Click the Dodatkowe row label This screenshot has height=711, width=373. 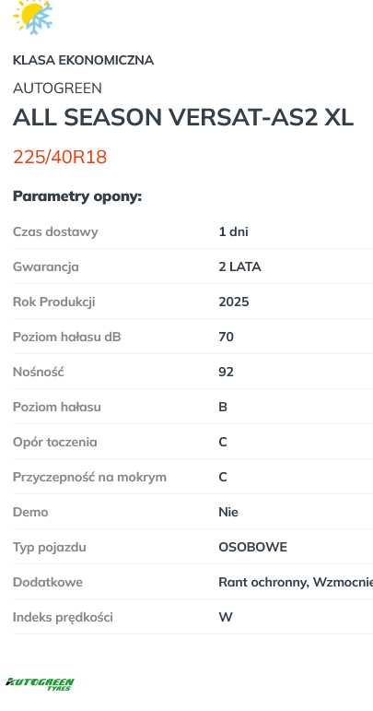(x=48, y=582)
